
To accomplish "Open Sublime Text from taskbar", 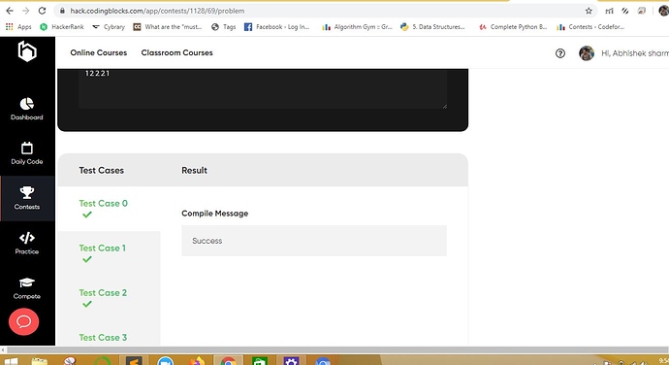I will point(134,361).
